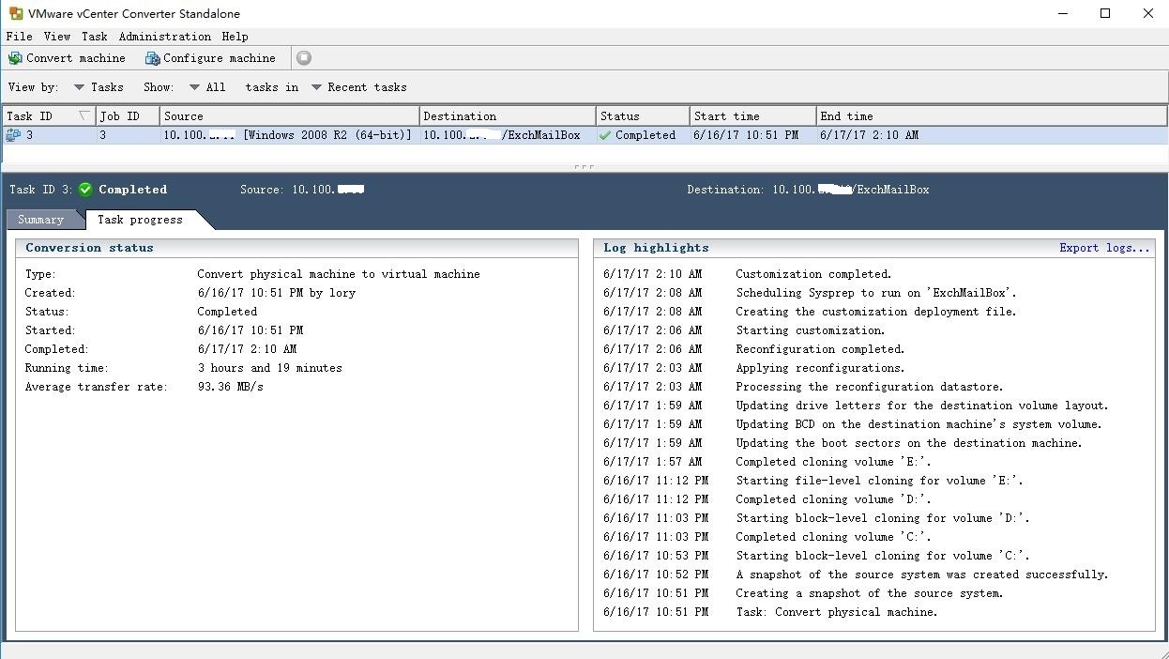Screen dimensions: 1169x659
Task: Sort by the Task ID column header
Action: (49, 116)
